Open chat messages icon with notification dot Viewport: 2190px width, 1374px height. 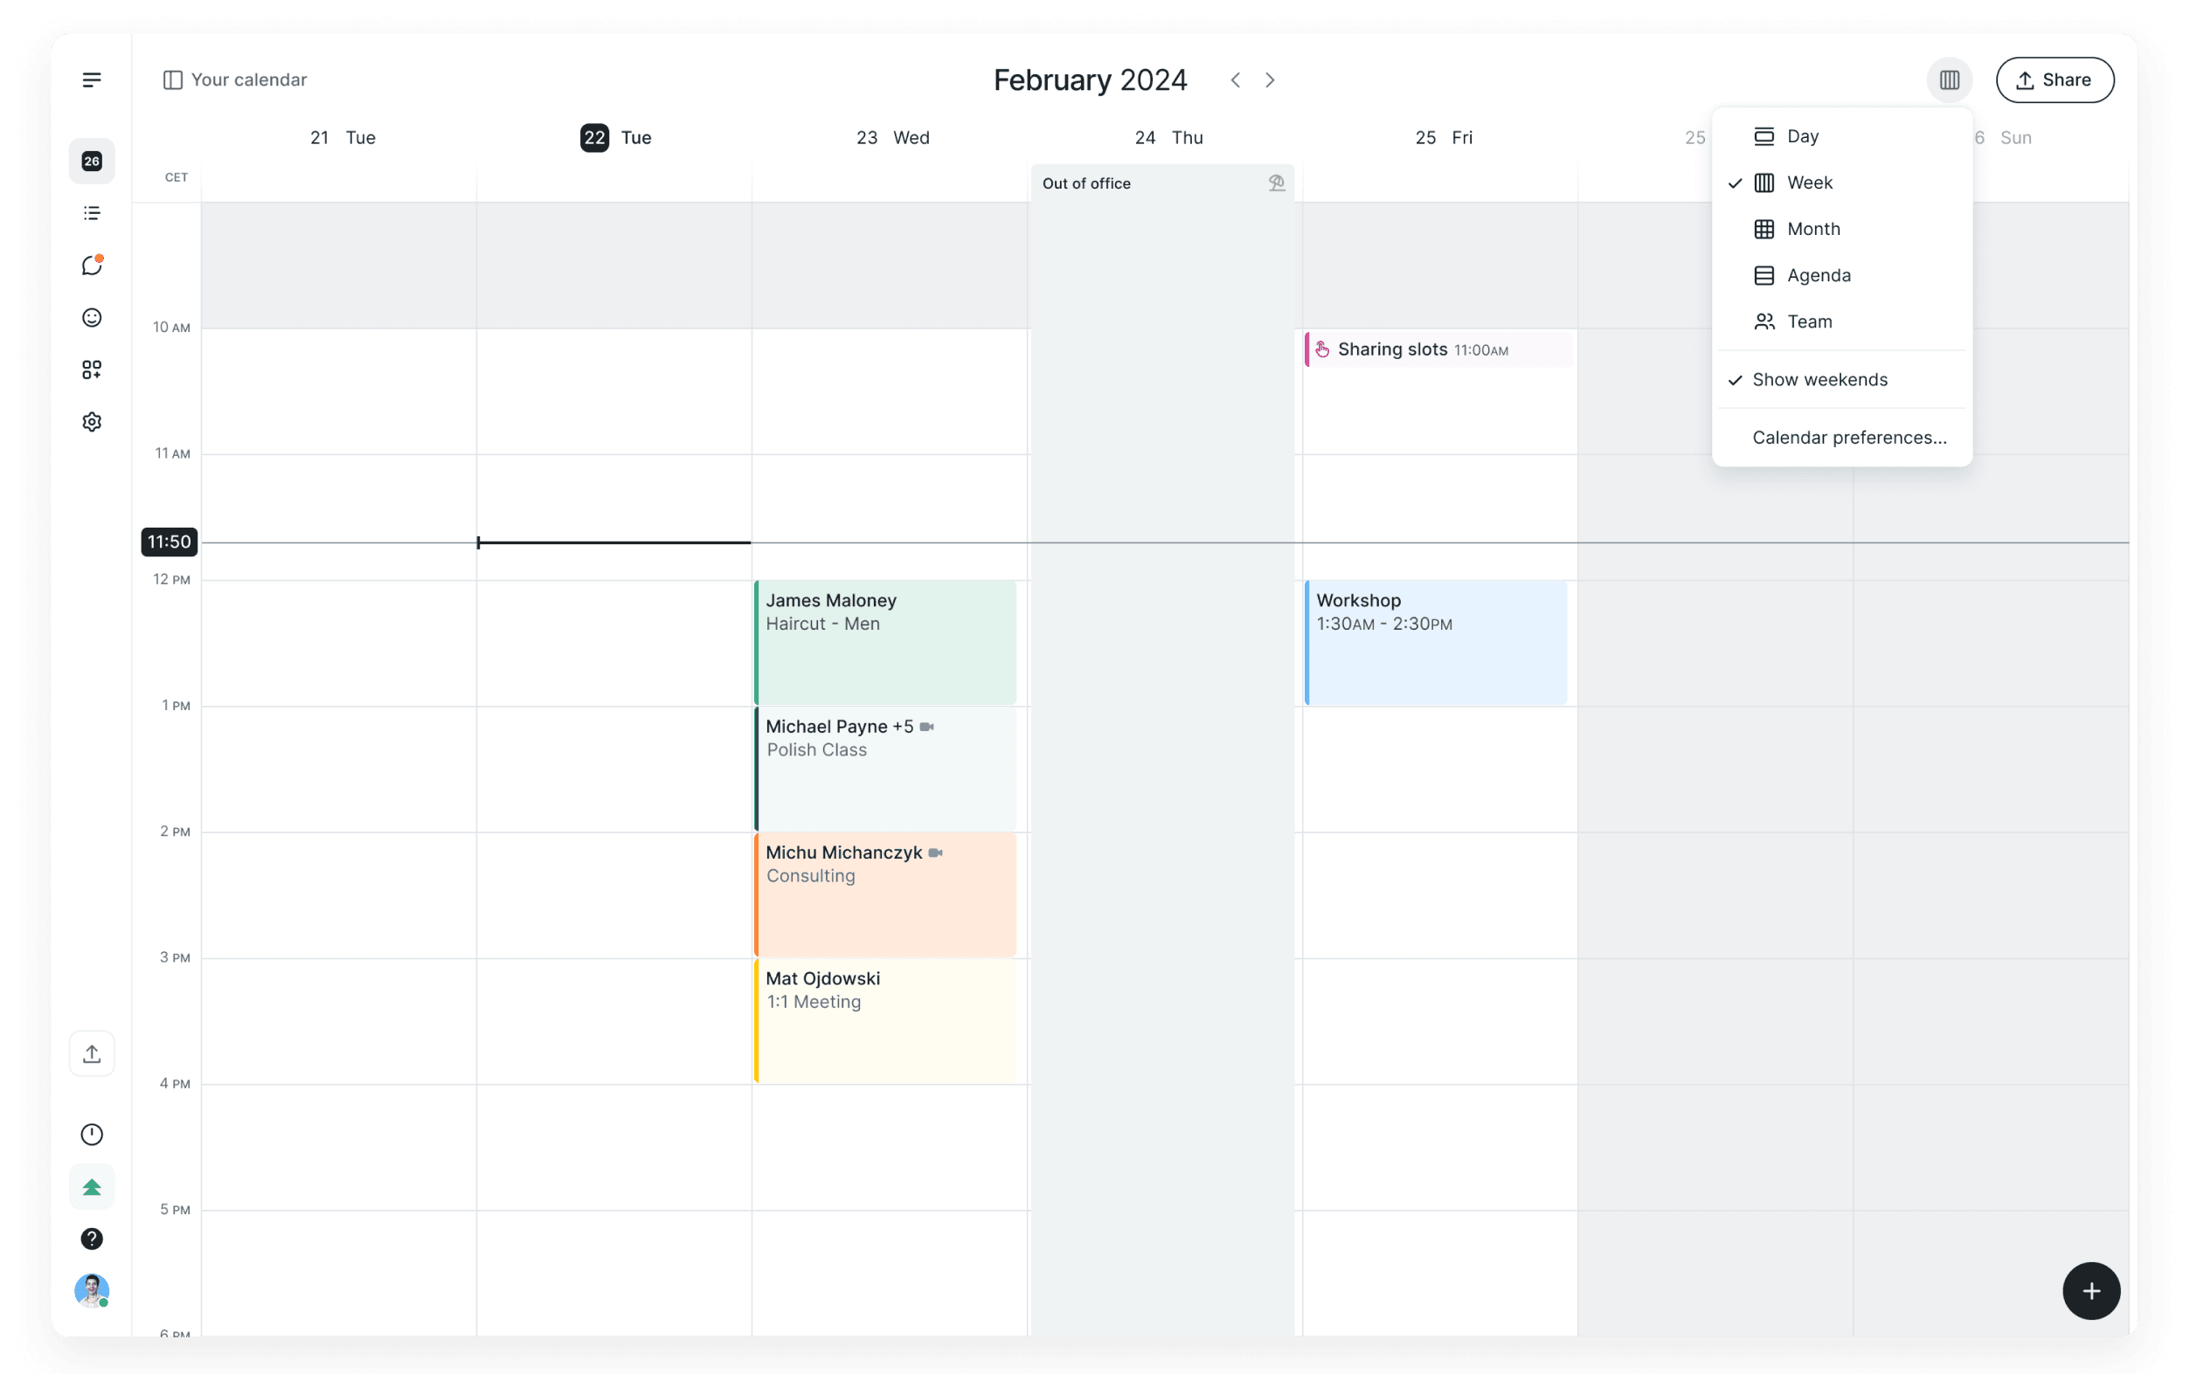click(92, 266)
